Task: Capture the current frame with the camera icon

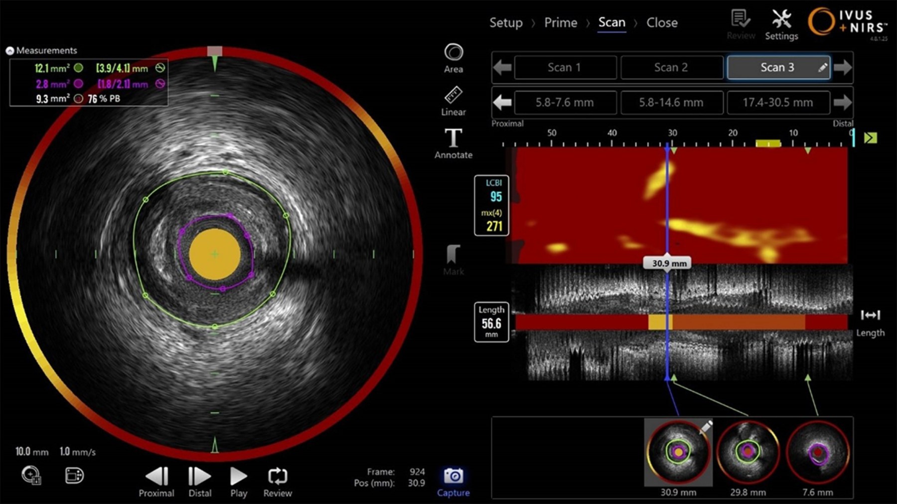Action: coord(452,475)
